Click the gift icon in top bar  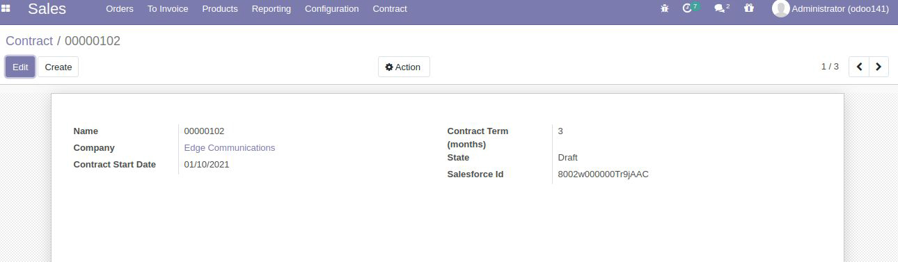click(749, 8)
